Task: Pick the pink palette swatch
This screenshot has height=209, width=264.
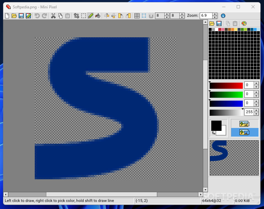Action: [x=223, y=30]
